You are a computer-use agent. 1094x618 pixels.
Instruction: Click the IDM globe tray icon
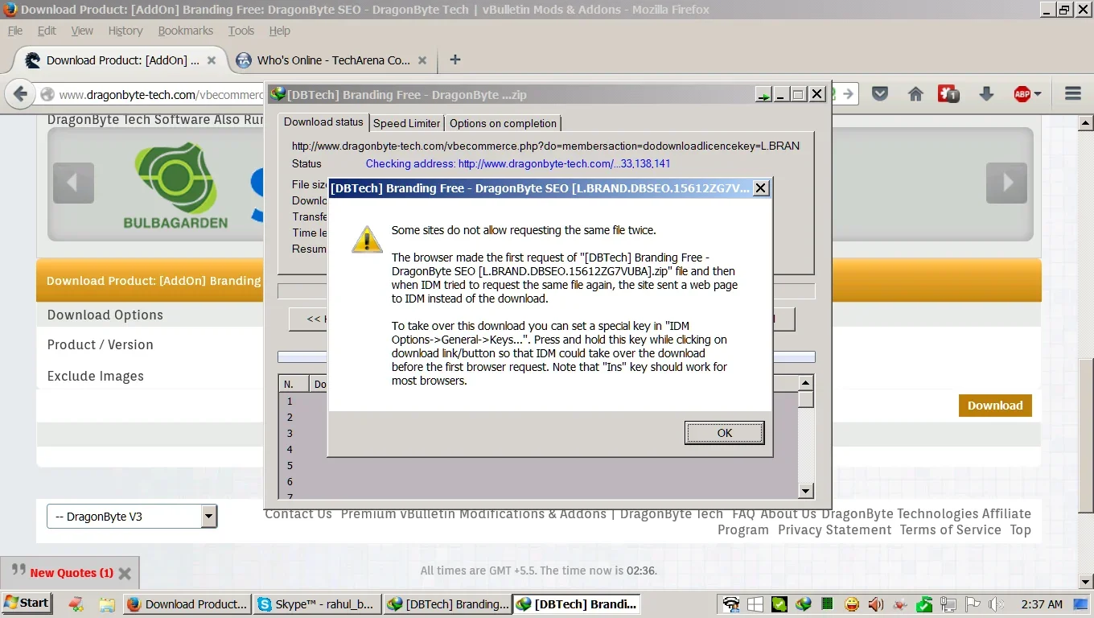click(x=803, y=604)
